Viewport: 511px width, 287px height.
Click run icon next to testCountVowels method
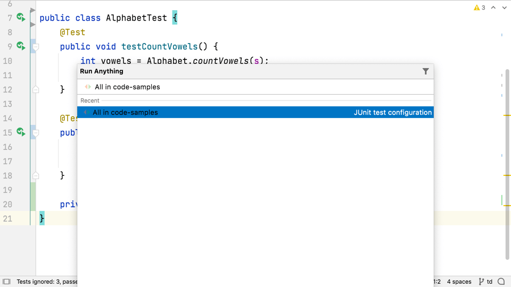[x=21, y=47]
